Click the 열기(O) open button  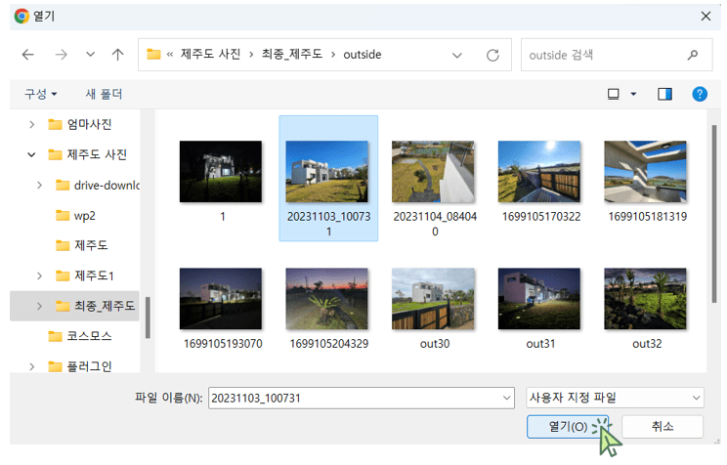tap(568, 427)
